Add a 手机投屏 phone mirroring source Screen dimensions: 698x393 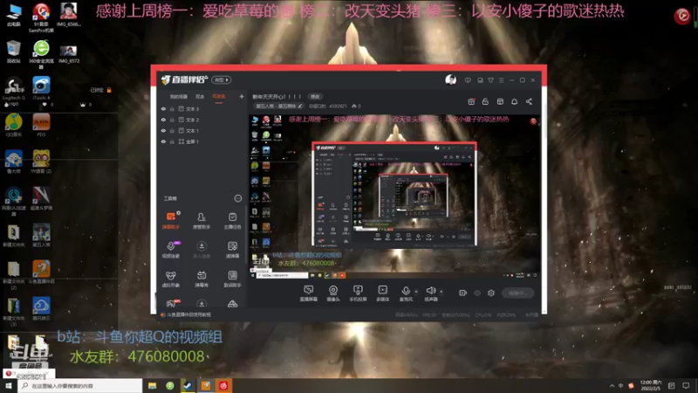[x=358, y=293]
